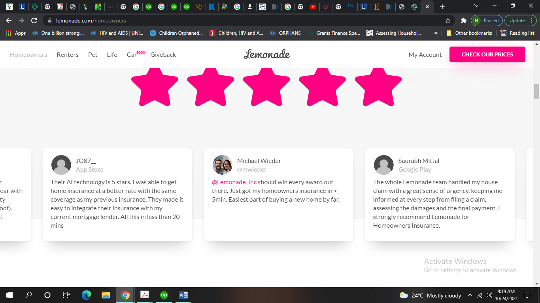This screenshot has width=540, height=303.
Task: Click the JO87__ reviewer avatar
Action: click(x=61, y=165)
